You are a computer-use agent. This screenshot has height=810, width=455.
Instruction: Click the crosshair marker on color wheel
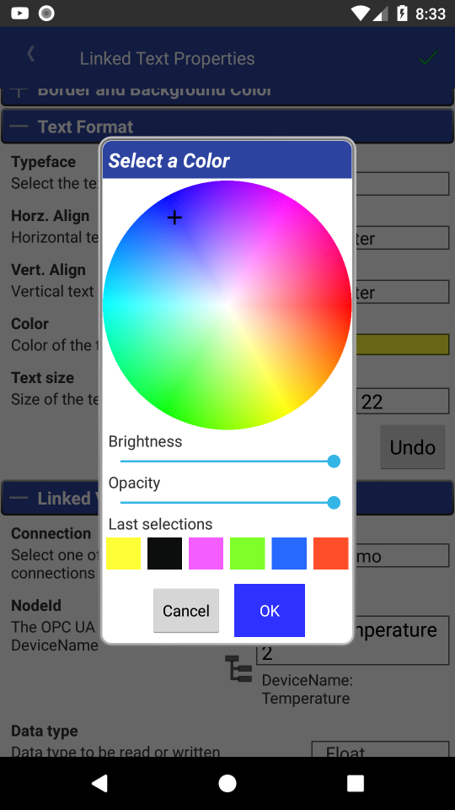174,218
